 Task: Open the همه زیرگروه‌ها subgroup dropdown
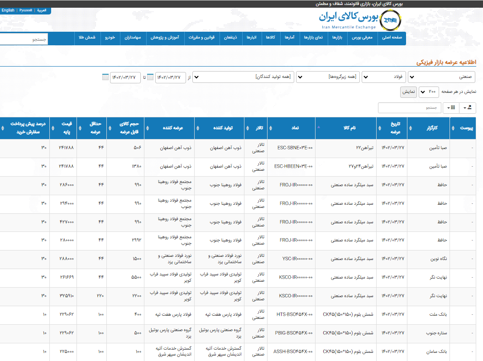click(328, 77)
